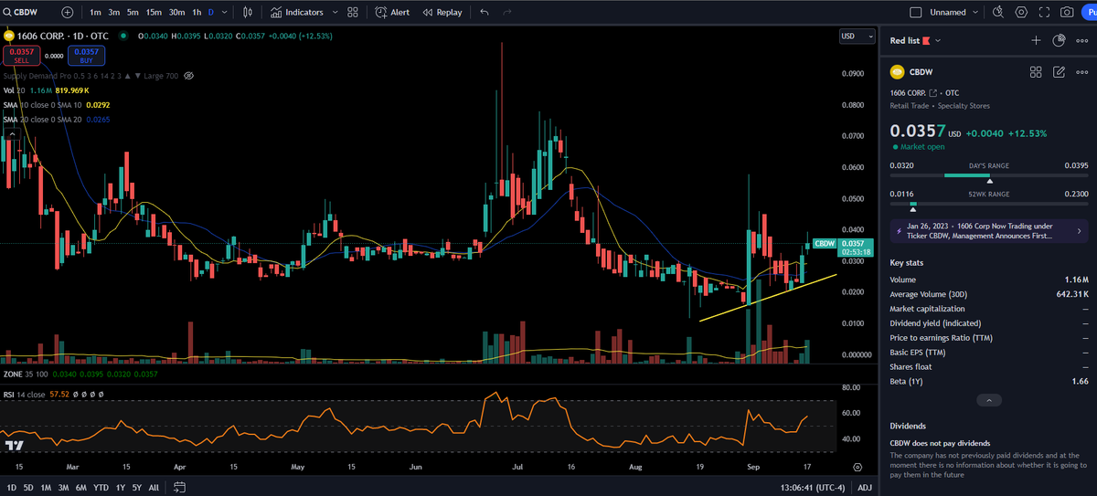Select the SMA 10 indicator legend
The image size is (1097, 496).
tap(56, 104)
